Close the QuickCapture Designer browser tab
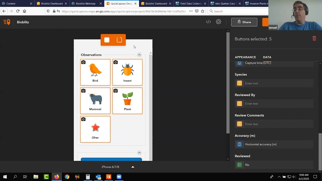This screenshot has height=181, width=322. tap(135, 4)
